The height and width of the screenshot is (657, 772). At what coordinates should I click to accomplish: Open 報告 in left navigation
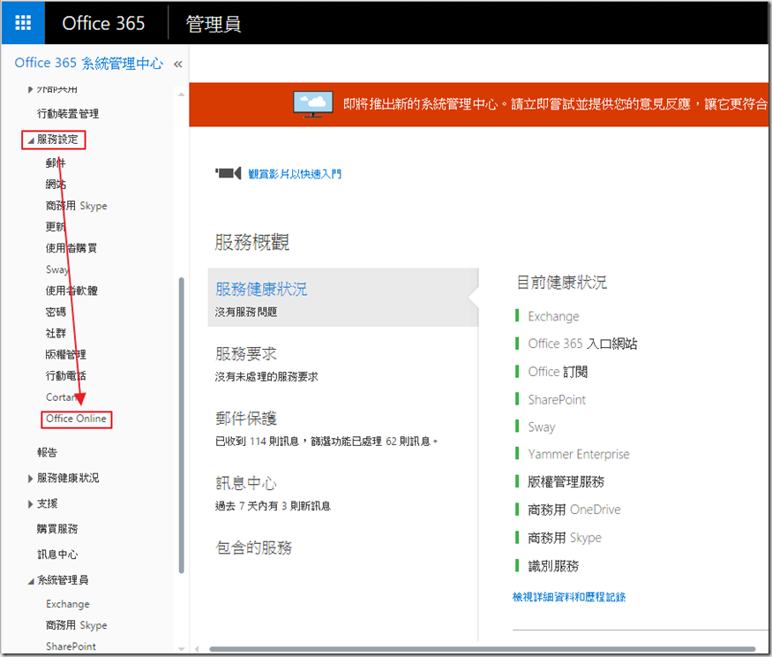(x=48, y=452)
